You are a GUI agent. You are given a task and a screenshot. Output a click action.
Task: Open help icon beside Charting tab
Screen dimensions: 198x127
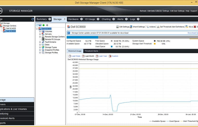(x=113, y=19)
